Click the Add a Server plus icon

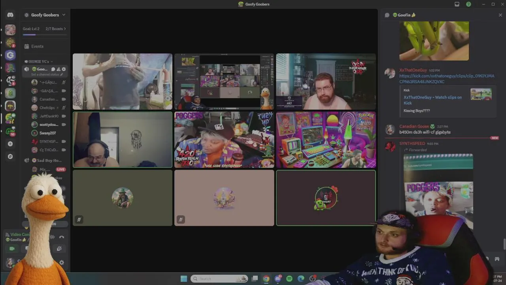[10, 144]
